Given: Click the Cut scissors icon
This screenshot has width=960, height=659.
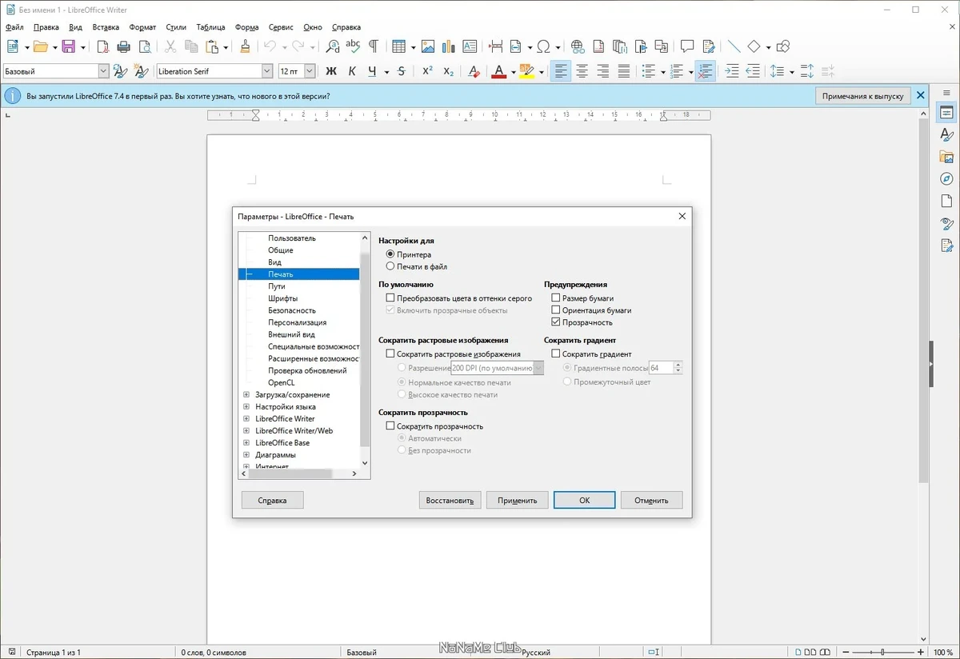Looking at the screenshot, I should (170, 46).
